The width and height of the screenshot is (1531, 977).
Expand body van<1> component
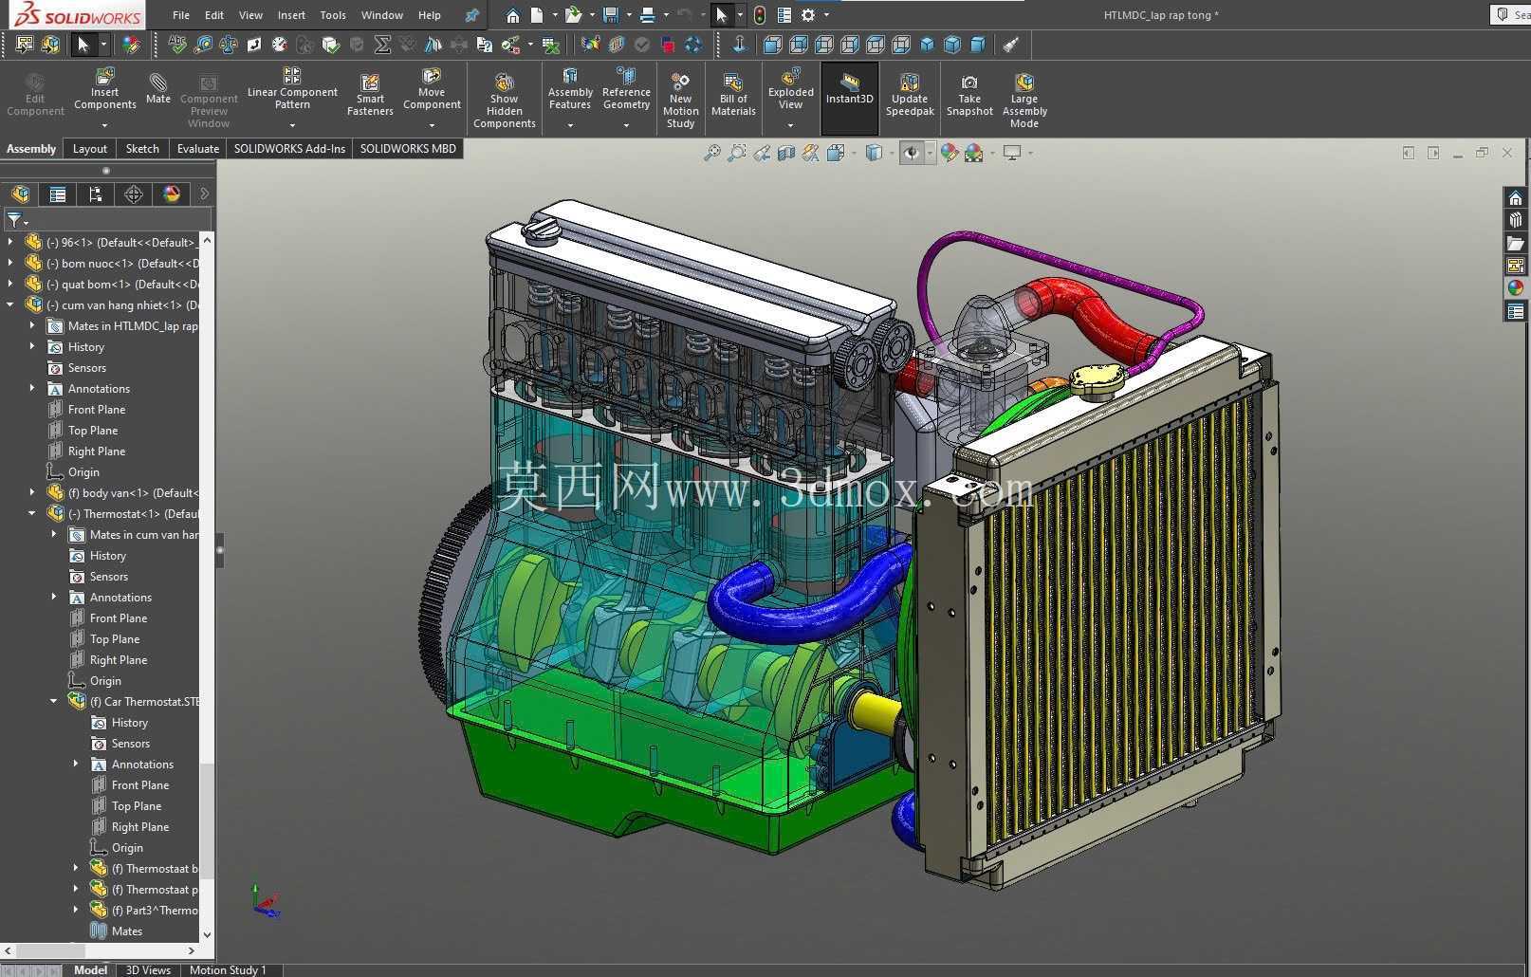click(32, 492)
